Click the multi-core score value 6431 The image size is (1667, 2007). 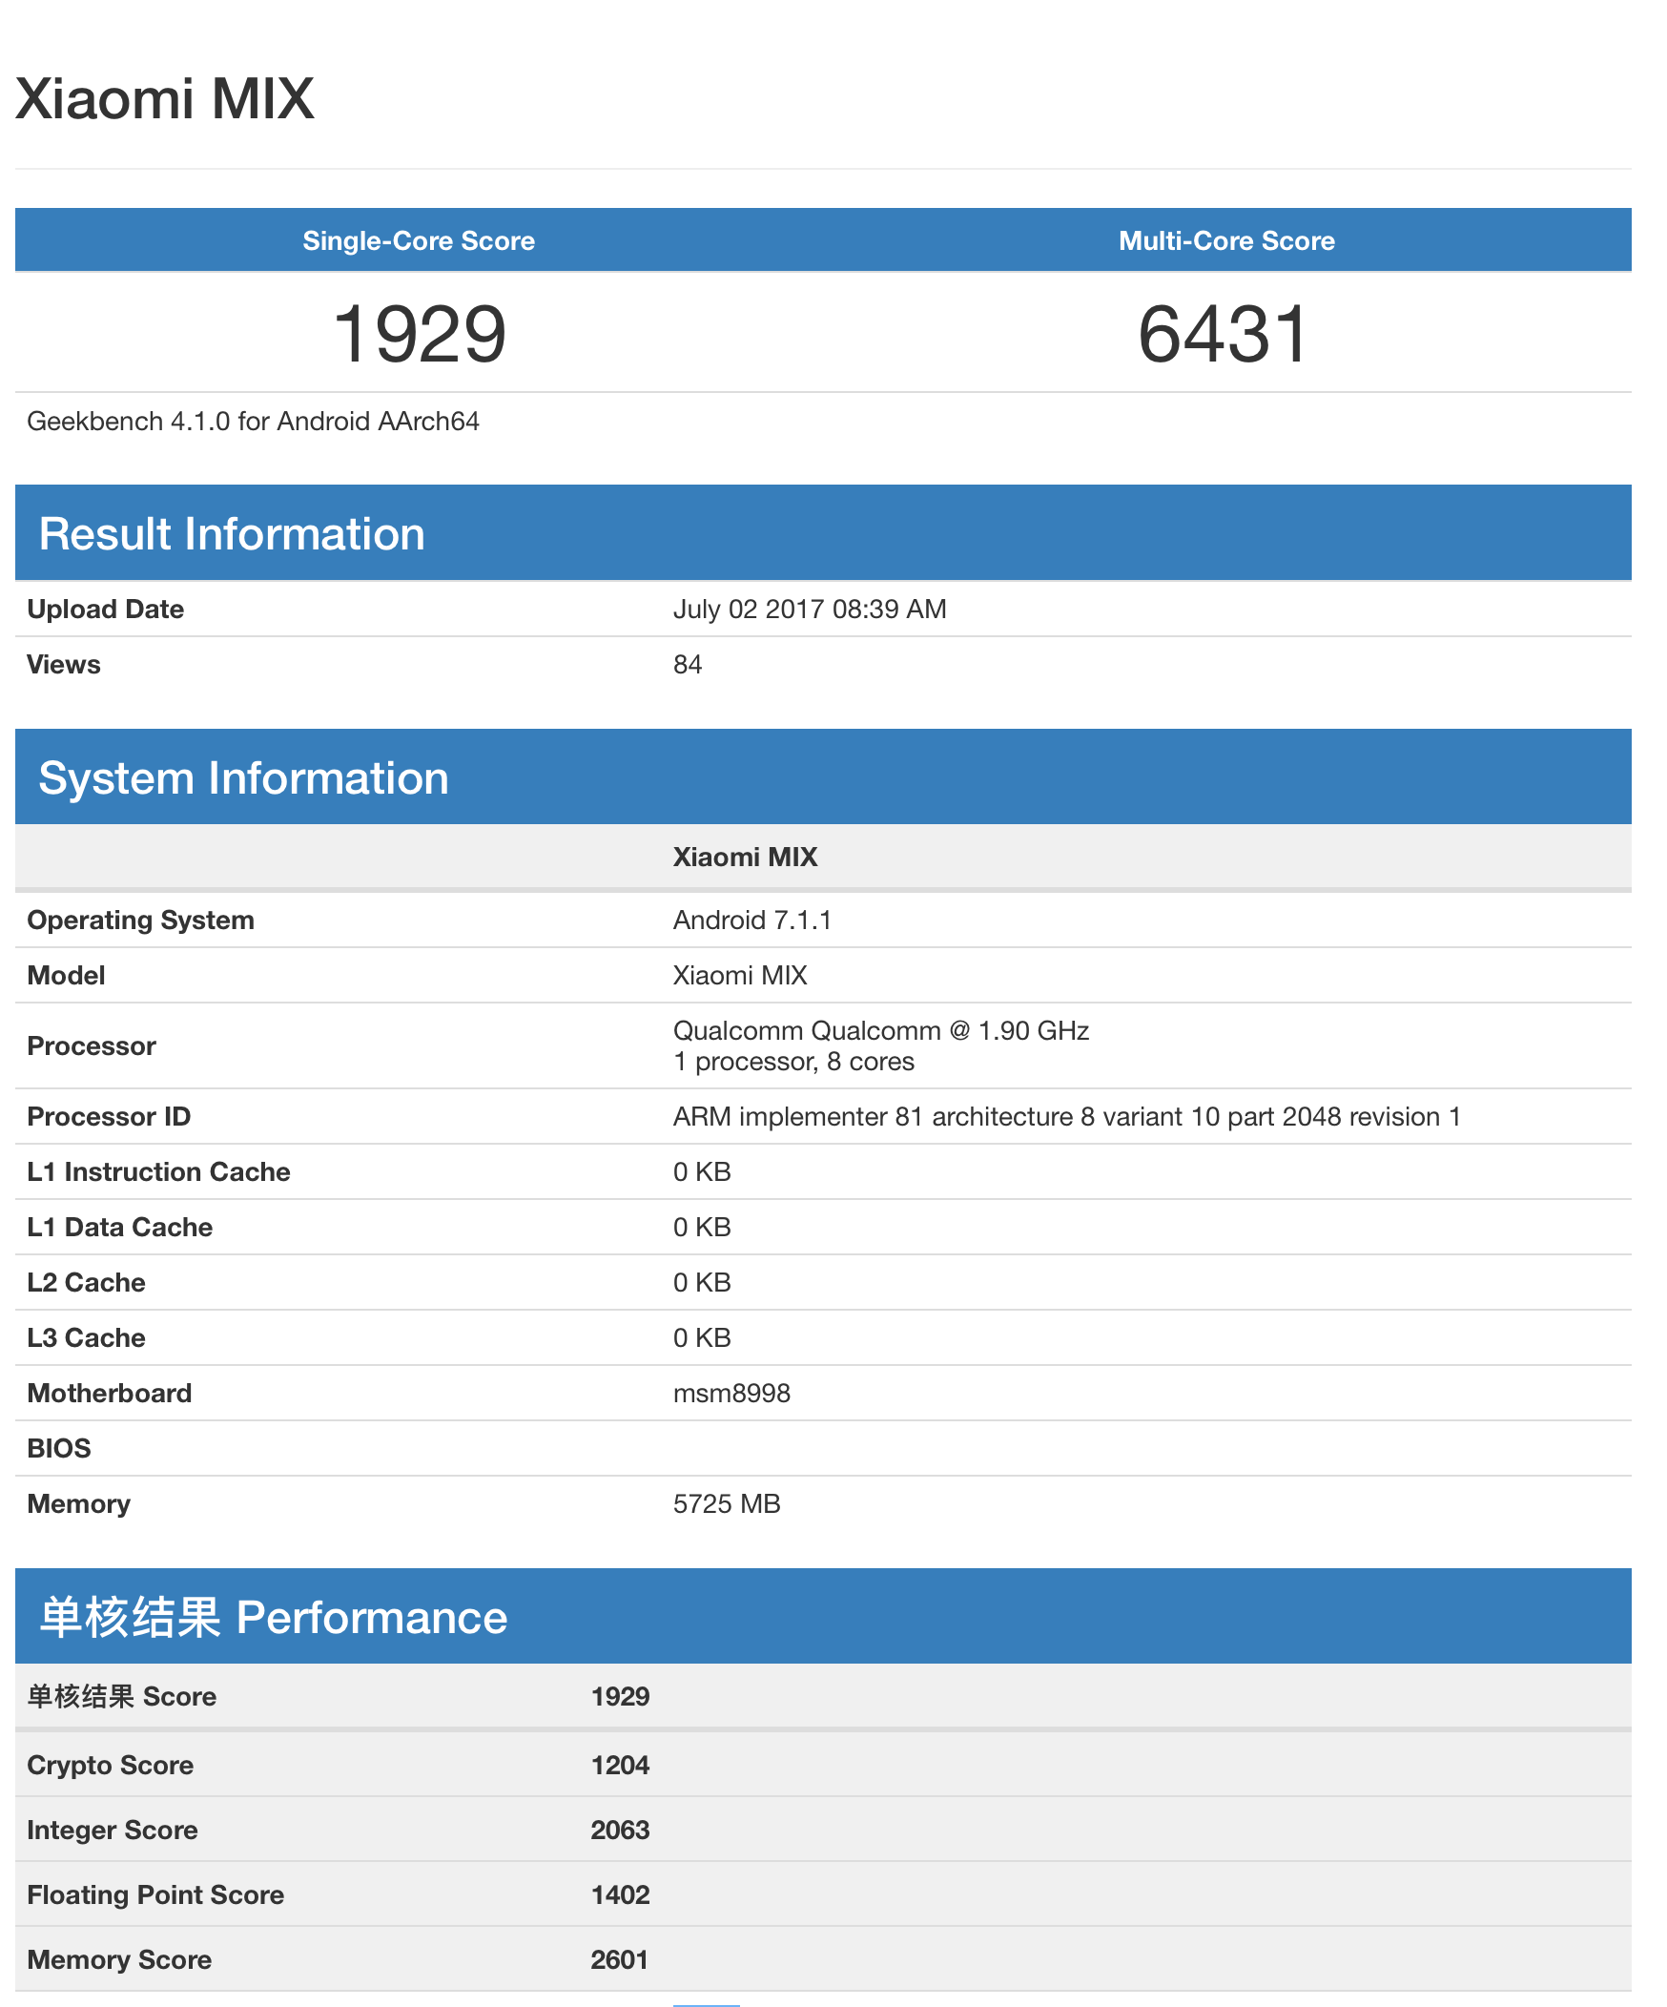pyautogui.click(x=1224, y=335)
